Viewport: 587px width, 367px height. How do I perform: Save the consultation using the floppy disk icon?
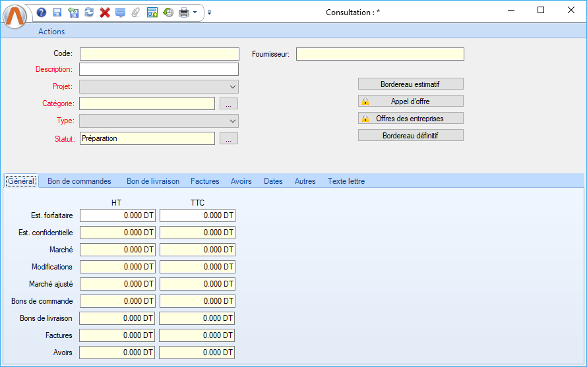click(x=57, y=13)
